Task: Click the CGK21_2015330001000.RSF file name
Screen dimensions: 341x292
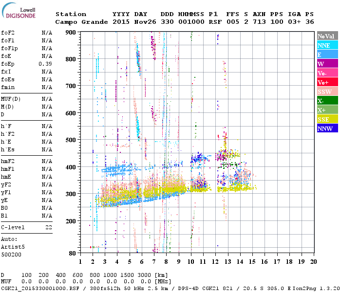Action: pos(40,288)
